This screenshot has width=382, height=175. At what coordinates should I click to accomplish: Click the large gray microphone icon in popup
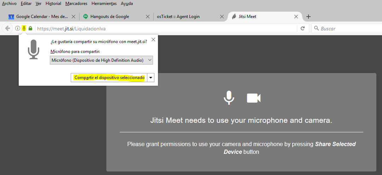(33, 49)
